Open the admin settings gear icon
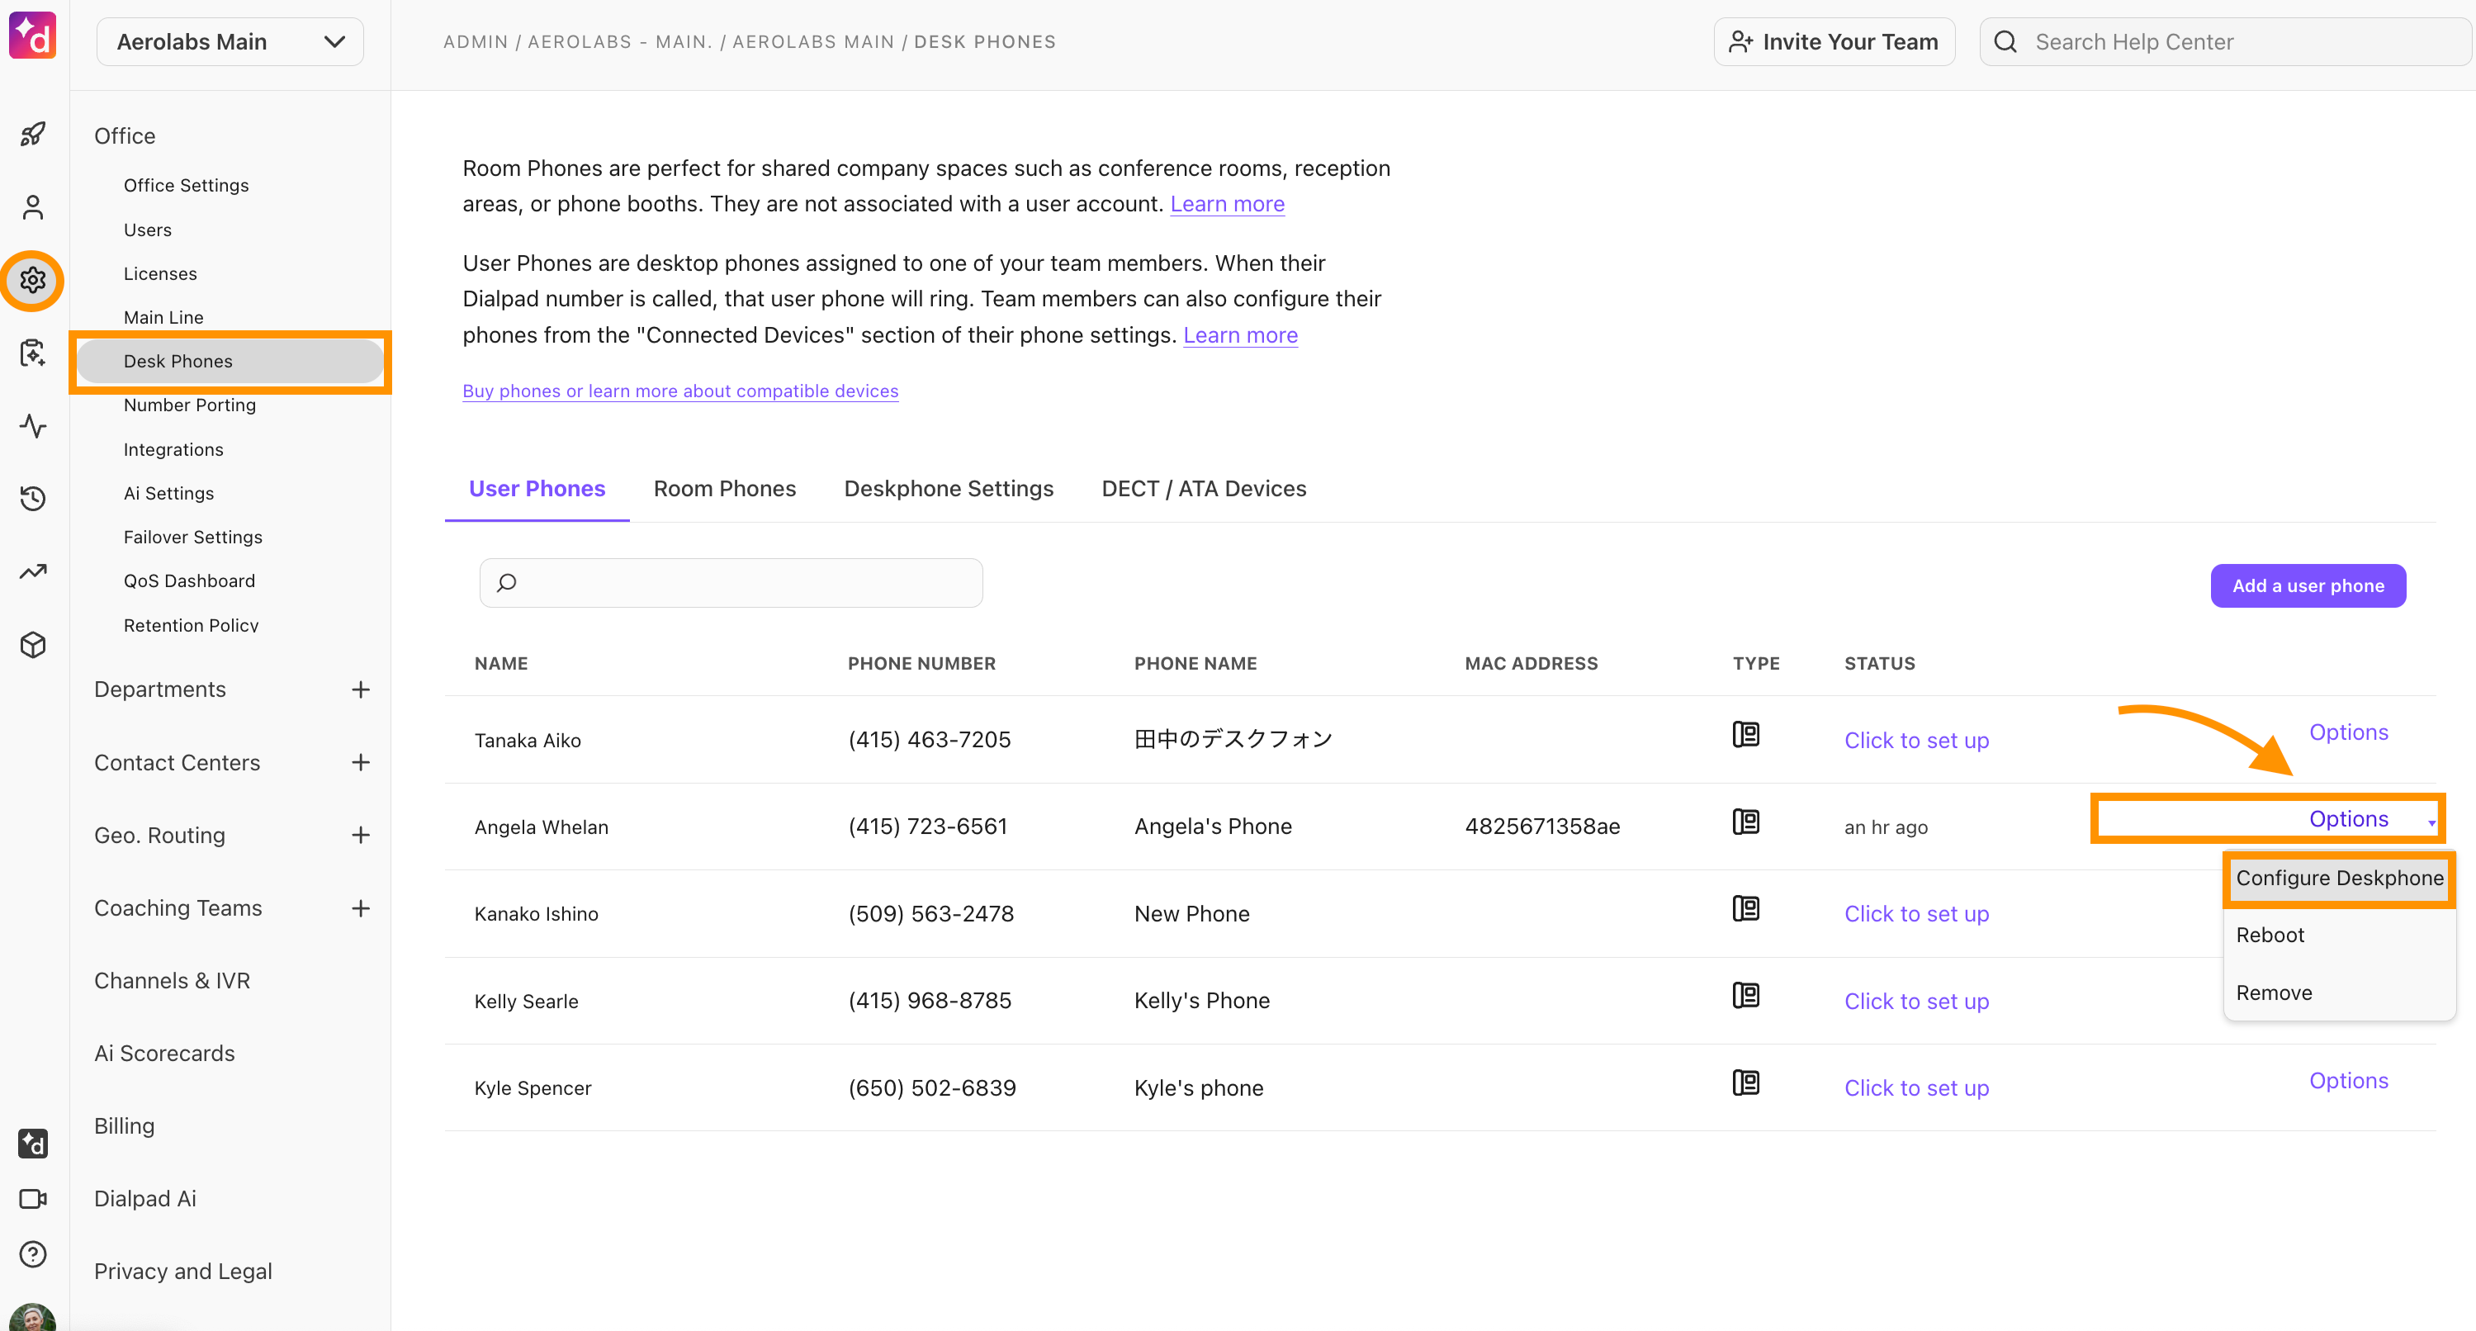The width and height of the screenshot is (2476, 1331). (x=33, y=280)
